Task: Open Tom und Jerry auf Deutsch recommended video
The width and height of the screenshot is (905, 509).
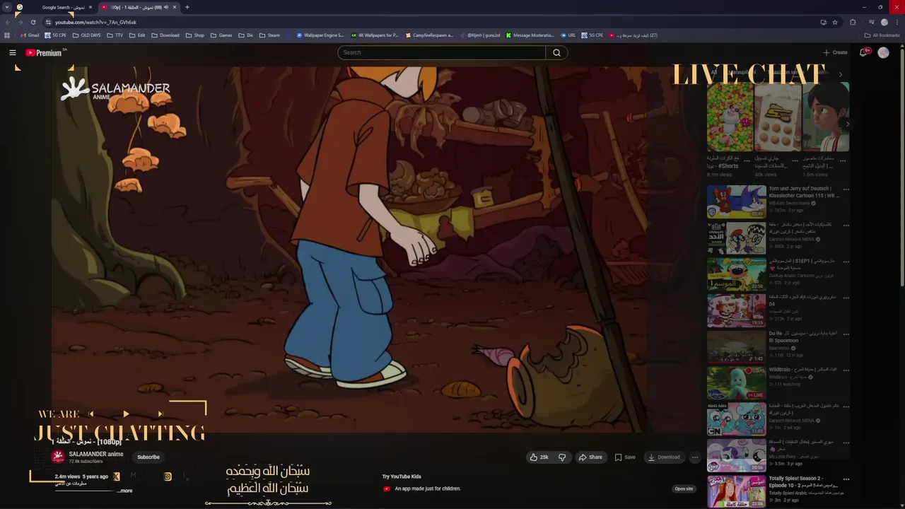Action: [x=737, y=201]
